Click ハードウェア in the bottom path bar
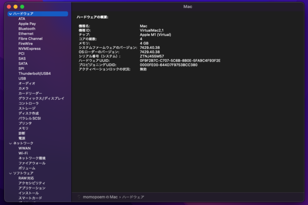The image size is (308, 205). (x=133, y=197)
